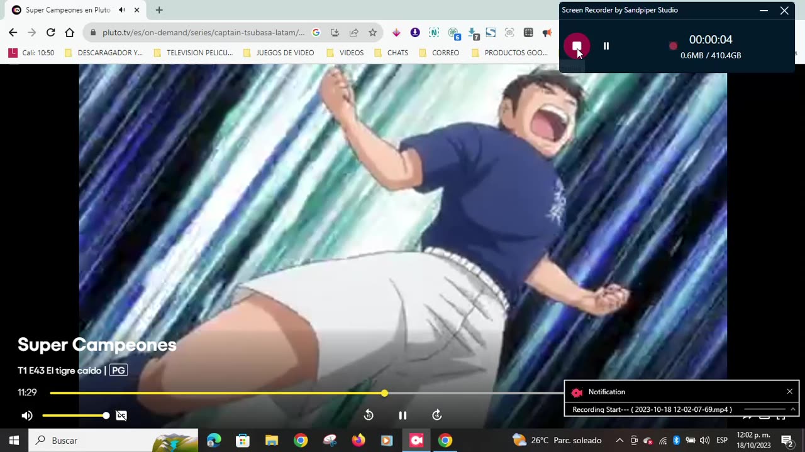Image resolution: width=805 pixels, height=452 pixels.
Task: Mute the video player volume
Action: [26, 416]
